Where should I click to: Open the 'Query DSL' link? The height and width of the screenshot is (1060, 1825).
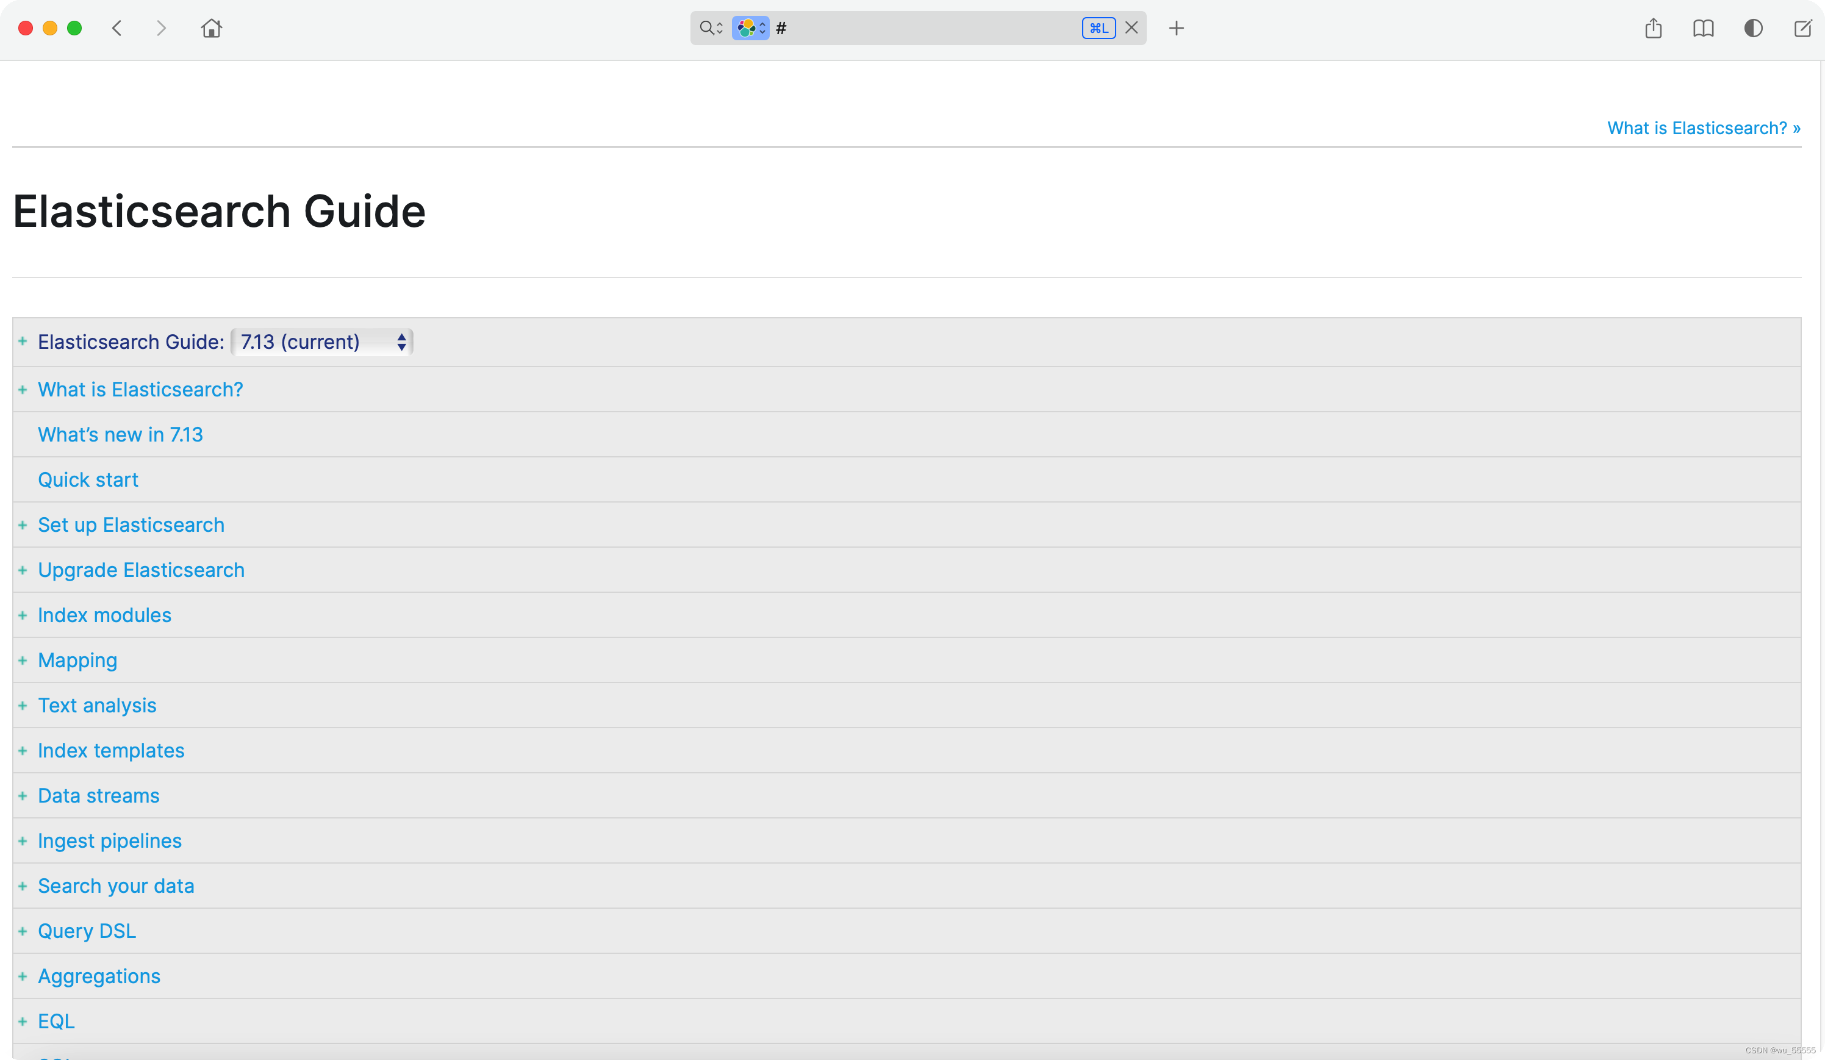(87, 932)
